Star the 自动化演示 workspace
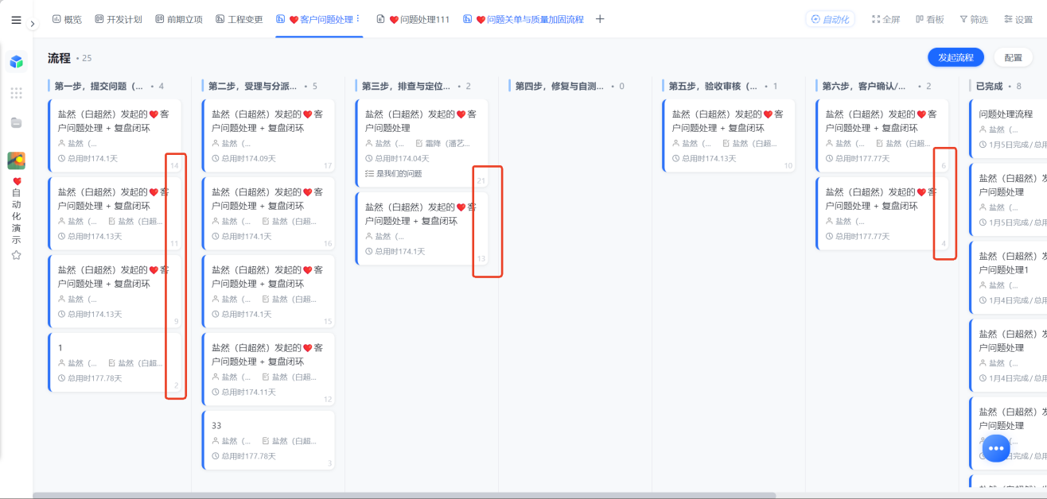This screenshot has height=499, width=1047. pyautogui.click(x=17, y=255)
